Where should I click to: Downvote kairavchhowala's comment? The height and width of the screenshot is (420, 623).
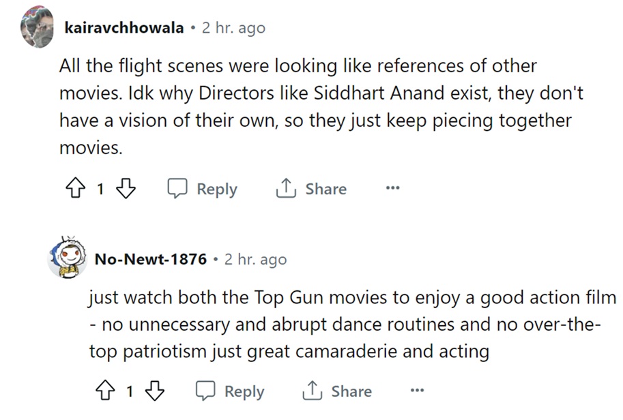[x=127, y=189]
